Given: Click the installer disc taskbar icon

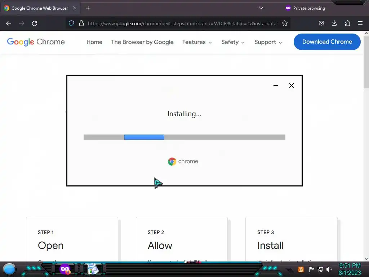Looking at the screenshot, I should [93, 269].
